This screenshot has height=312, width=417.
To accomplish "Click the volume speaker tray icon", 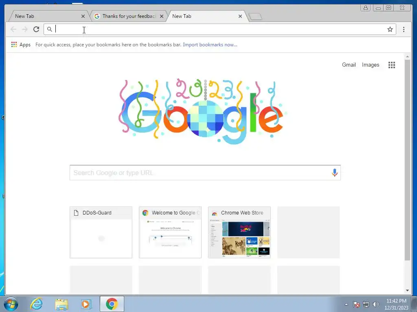I will (x=375, y=304).
